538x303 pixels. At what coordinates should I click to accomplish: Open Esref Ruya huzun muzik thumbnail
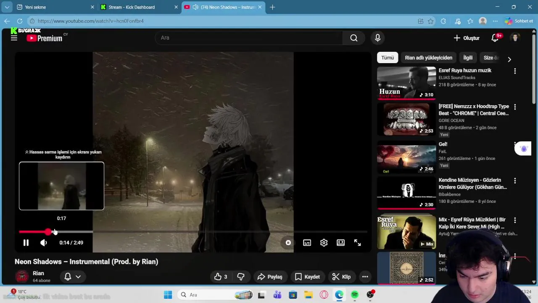(x=406, y=83)
